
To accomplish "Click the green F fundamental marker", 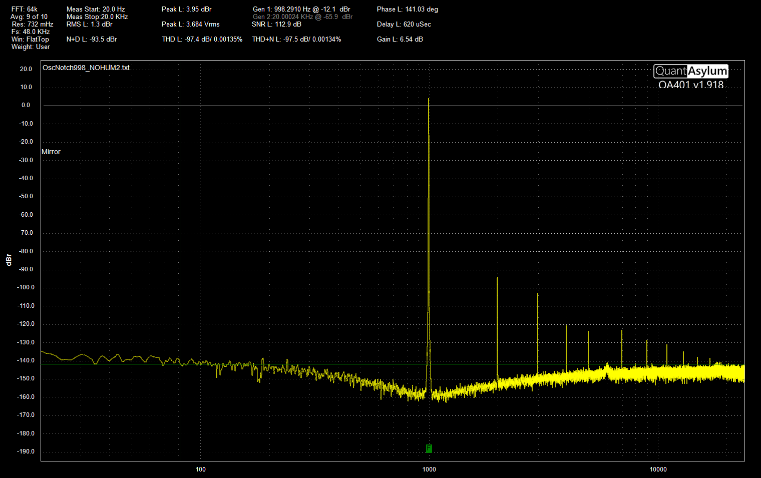I will tap(429, 448).
